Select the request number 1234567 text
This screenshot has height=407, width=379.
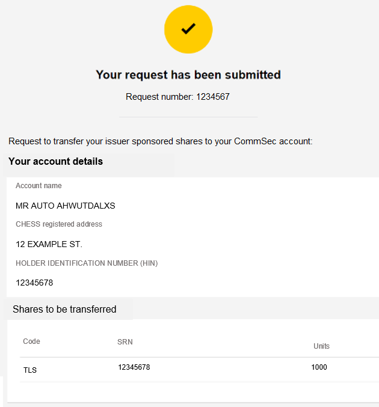coord(177,97)
